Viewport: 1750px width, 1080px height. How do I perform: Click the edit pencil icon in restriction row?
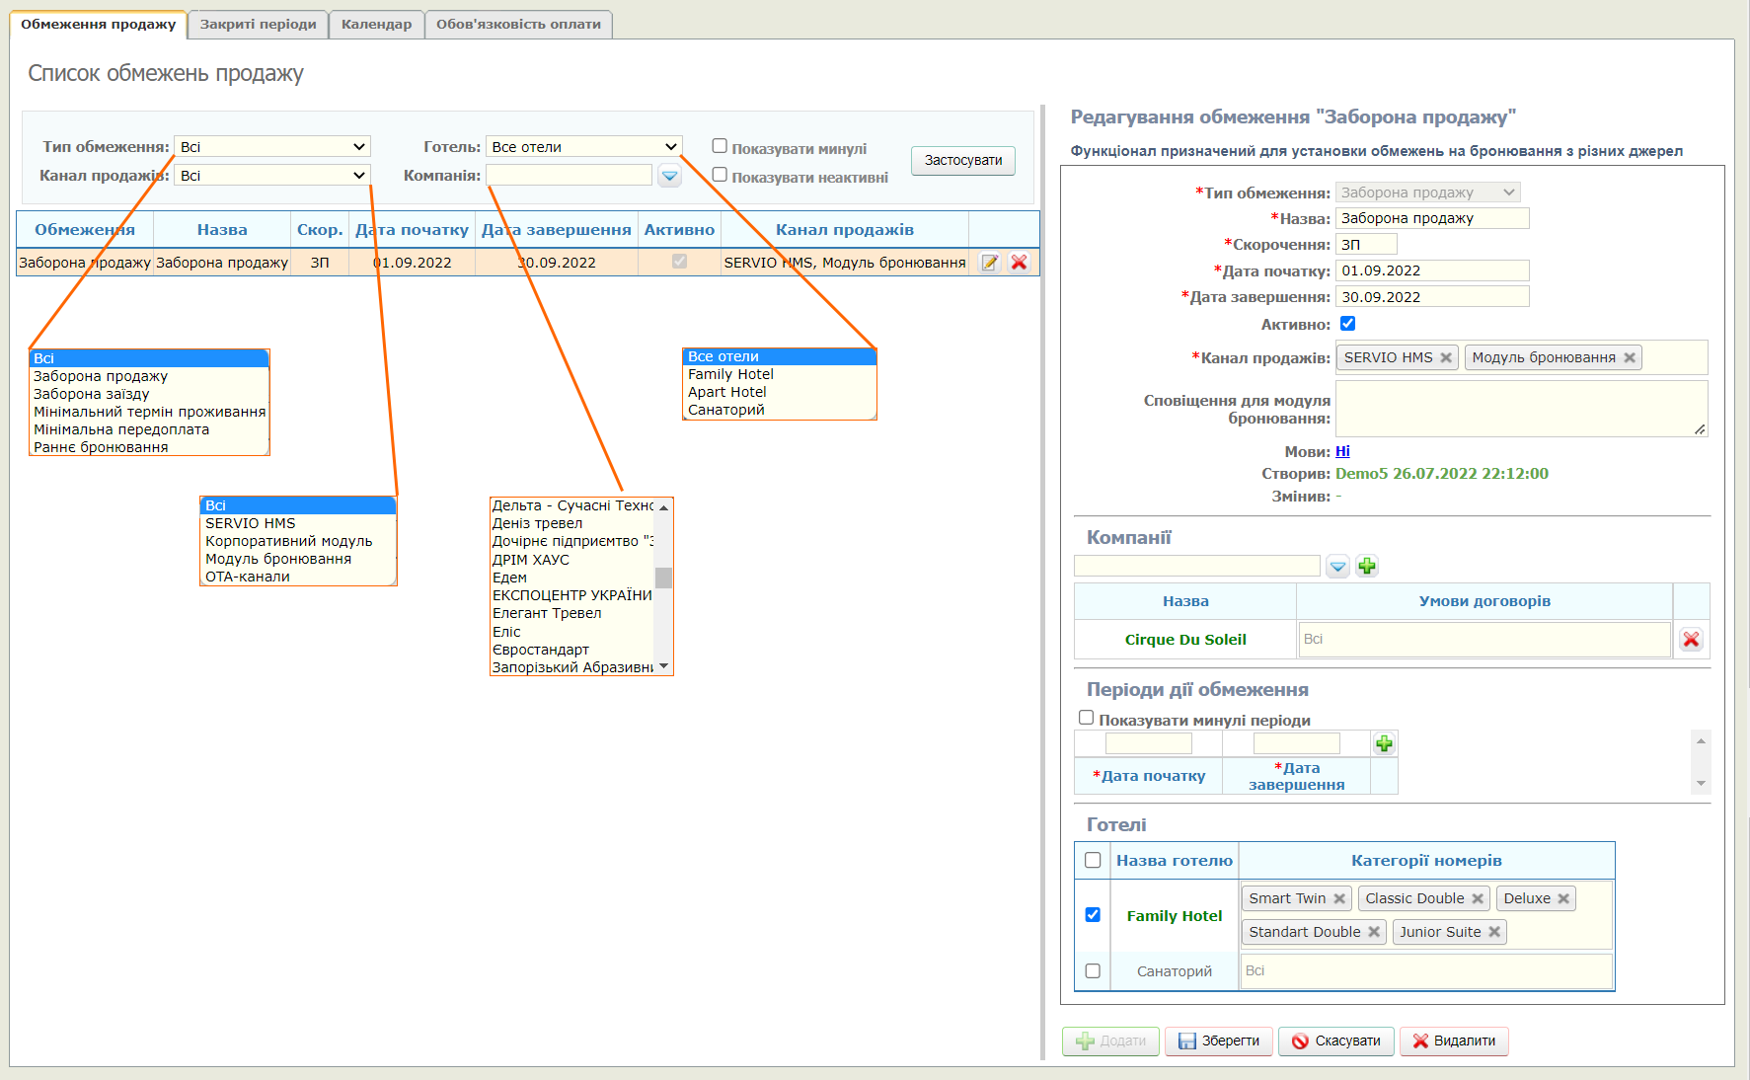(x=989, y=263)
